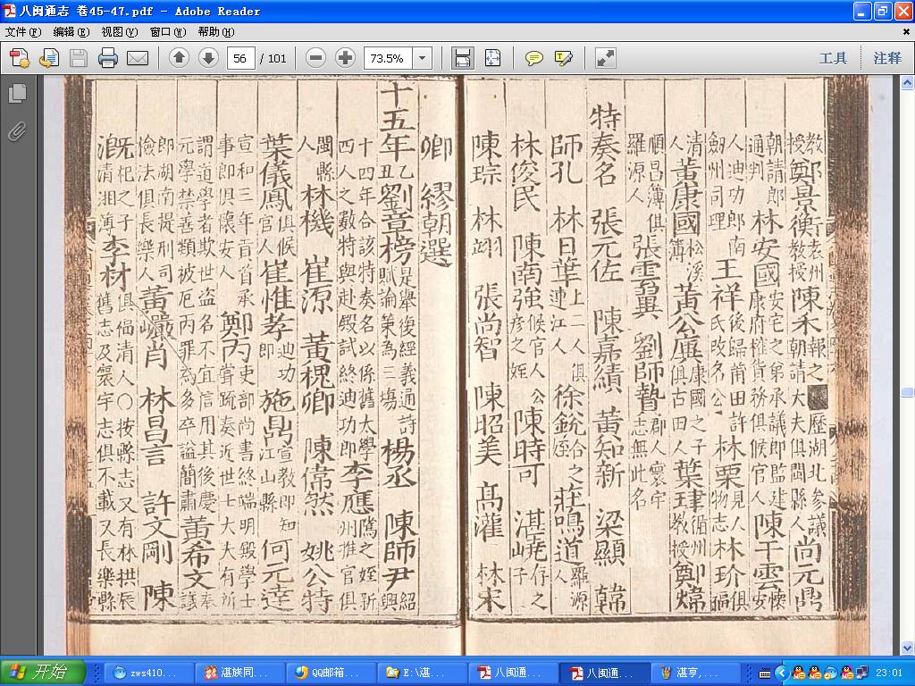Toggle fit one full page view

tap(492, 58)
